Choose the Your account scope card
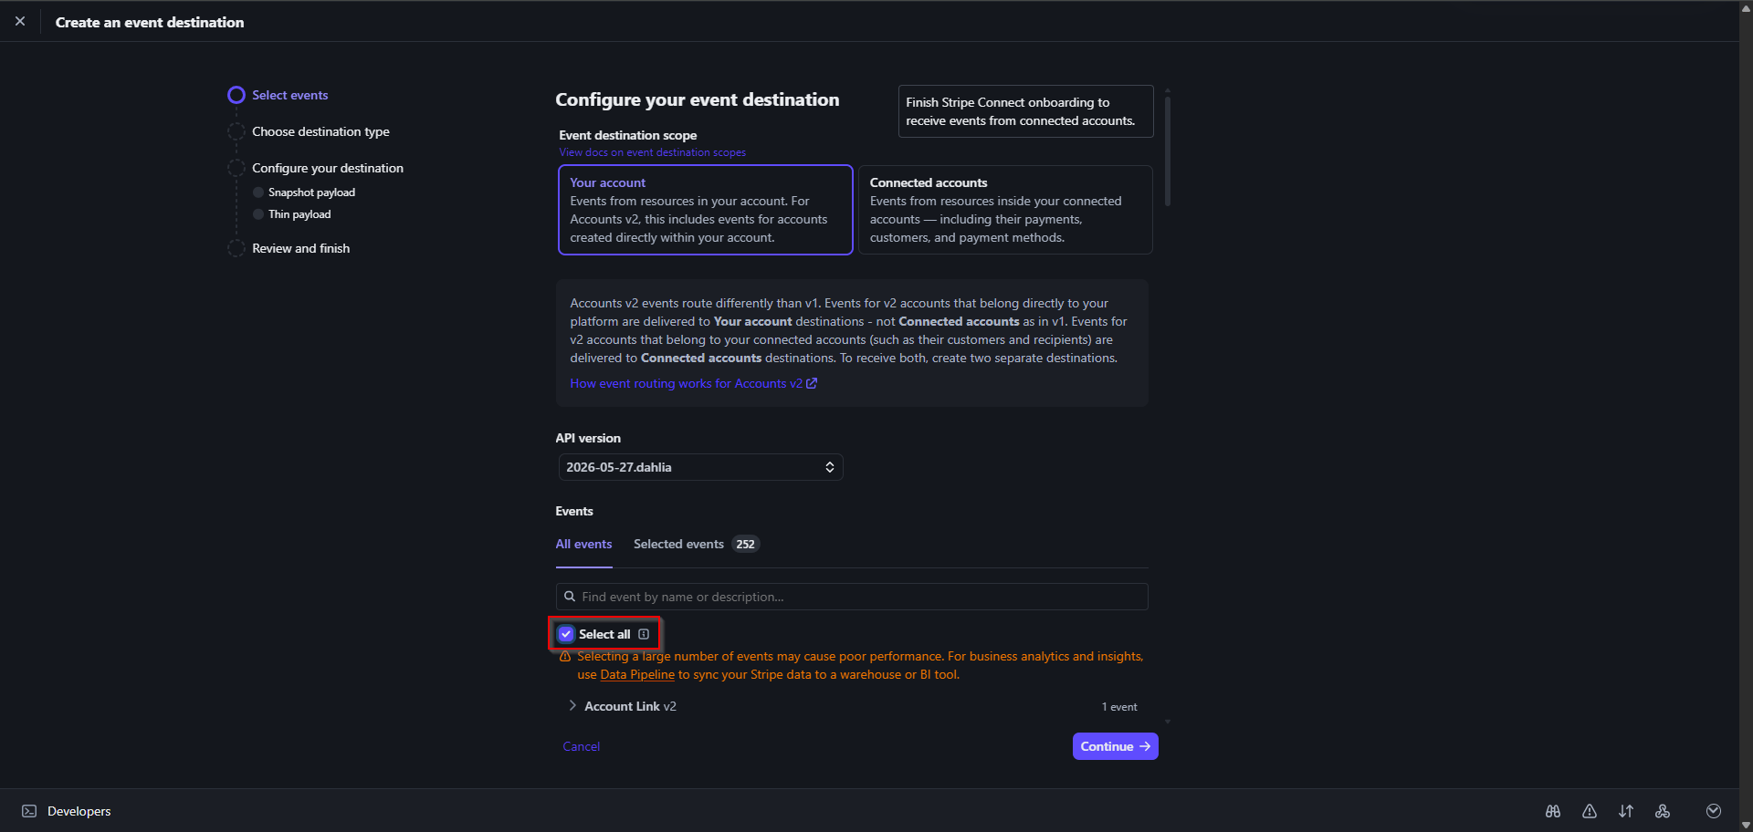 (x=705, y=210)
